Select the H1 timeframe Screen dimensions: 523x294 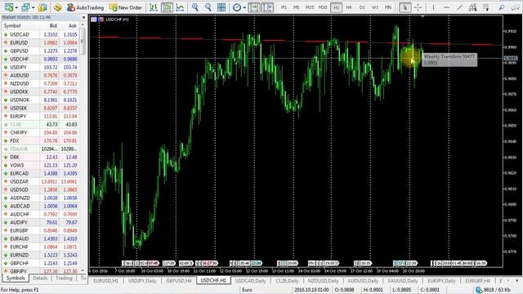tap(336, 7)
